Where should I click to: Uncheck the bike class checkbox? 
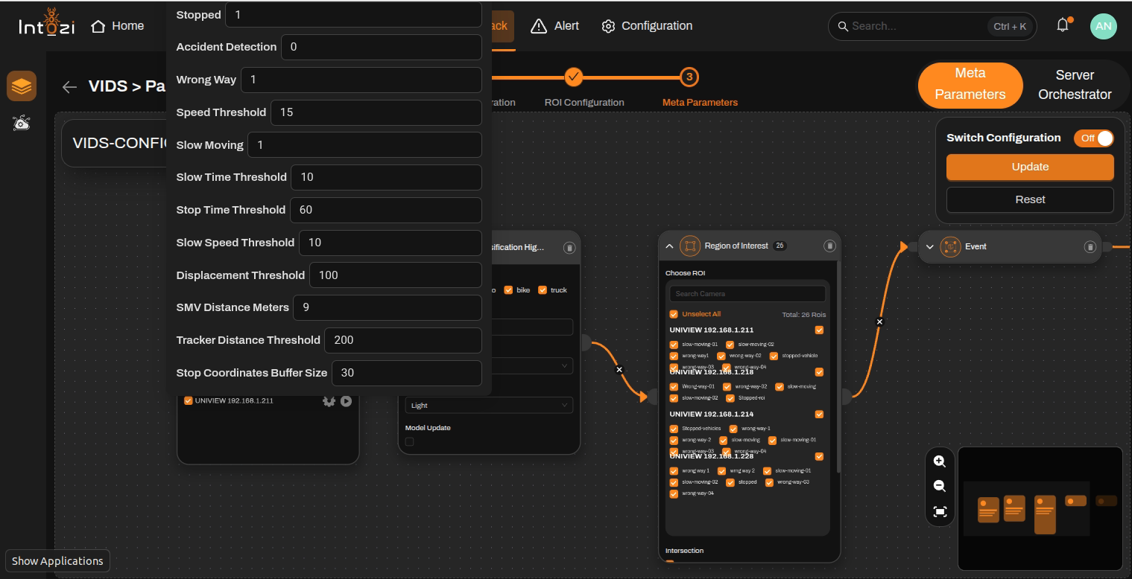[508, 290]
